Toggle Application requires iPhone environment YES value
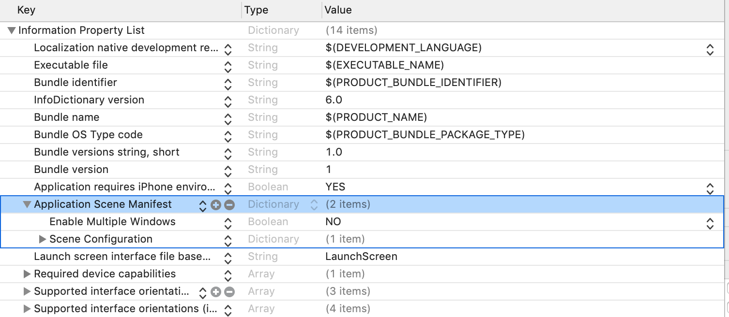This screenshot has height=317, width=729. tap(710, 187)
